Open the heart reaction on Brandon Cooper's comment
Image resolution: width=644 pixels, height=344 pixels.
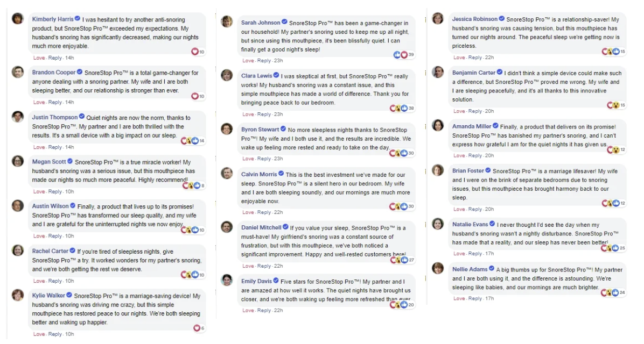(195, 96)
